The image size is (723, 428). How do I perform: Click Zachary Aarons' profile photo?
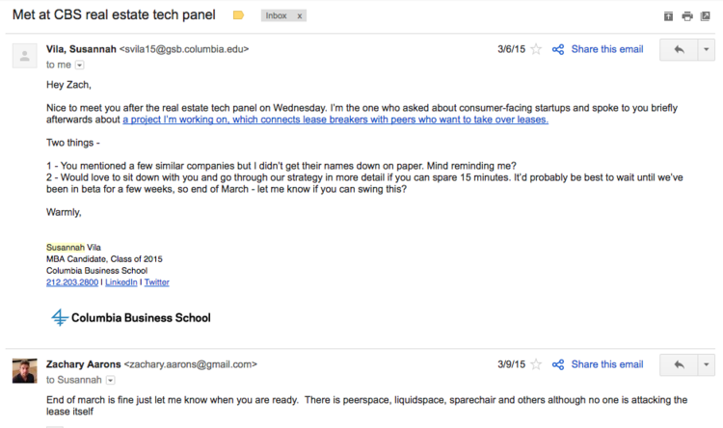pyautogui.click(x=24, y=370)
